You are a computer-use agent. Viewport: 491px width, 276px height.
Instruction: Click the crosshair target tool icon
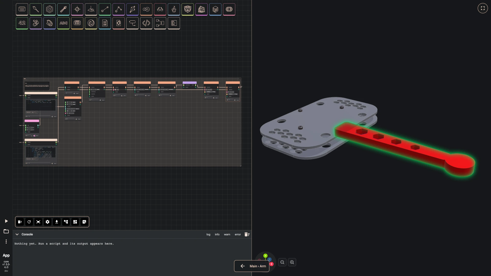(77, 9)
